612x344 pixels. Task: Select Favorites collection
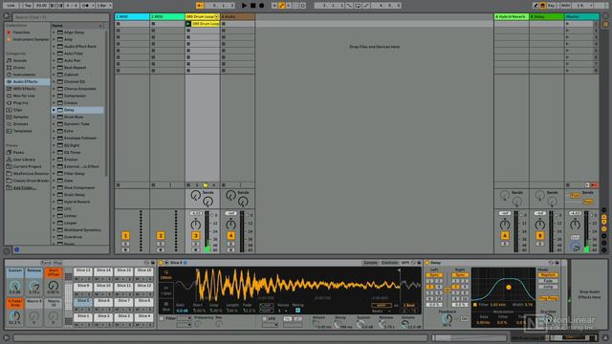[x=21, y=32]
